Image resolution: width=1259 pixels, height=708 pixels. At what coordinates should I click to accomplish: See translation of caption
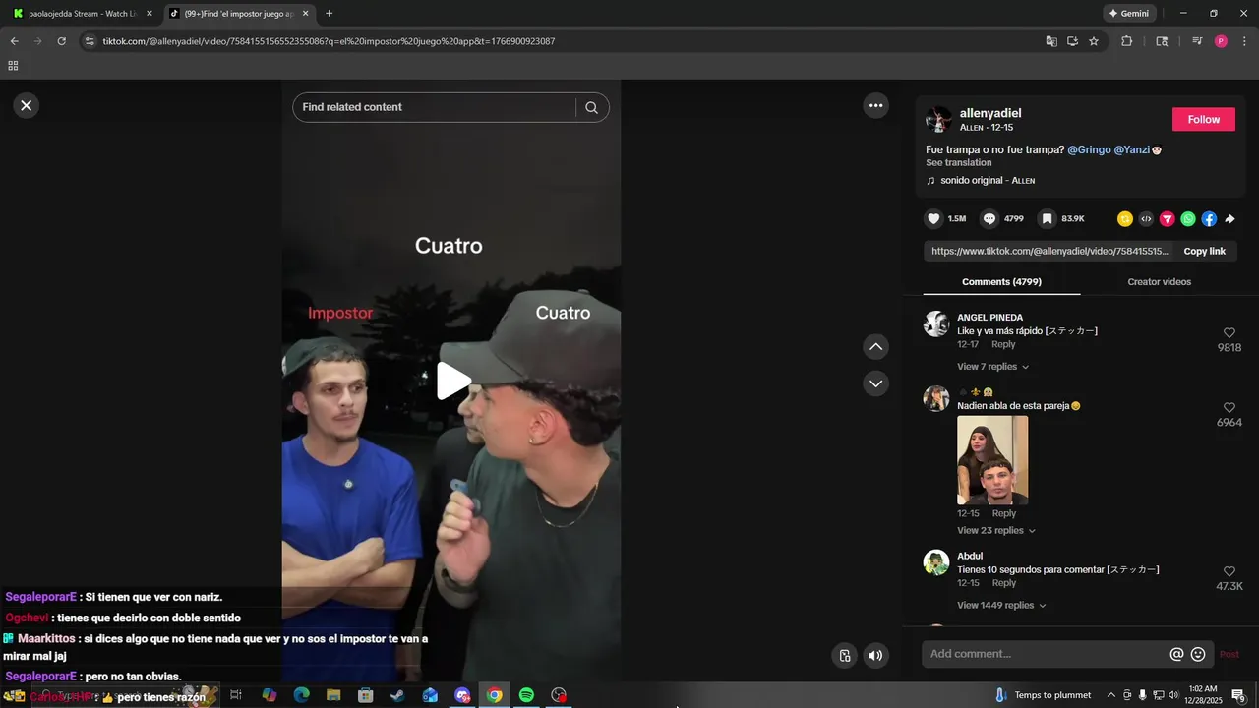958,163
